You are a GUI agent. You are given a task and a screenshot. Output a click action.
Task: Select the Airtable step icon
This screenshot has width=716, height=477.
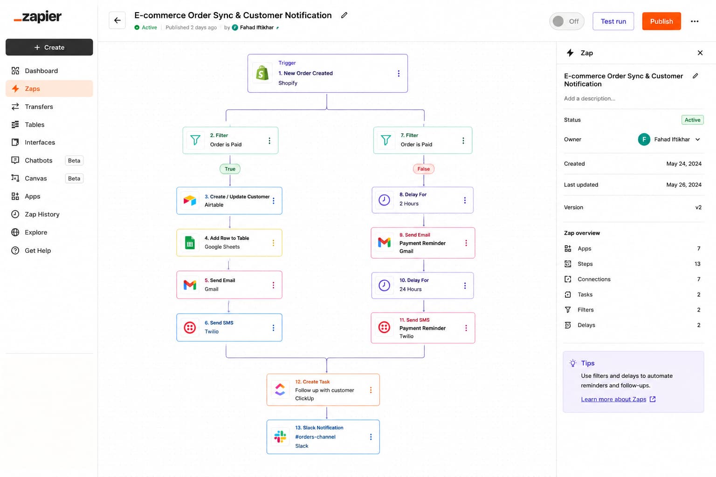[x=190, y=201]
